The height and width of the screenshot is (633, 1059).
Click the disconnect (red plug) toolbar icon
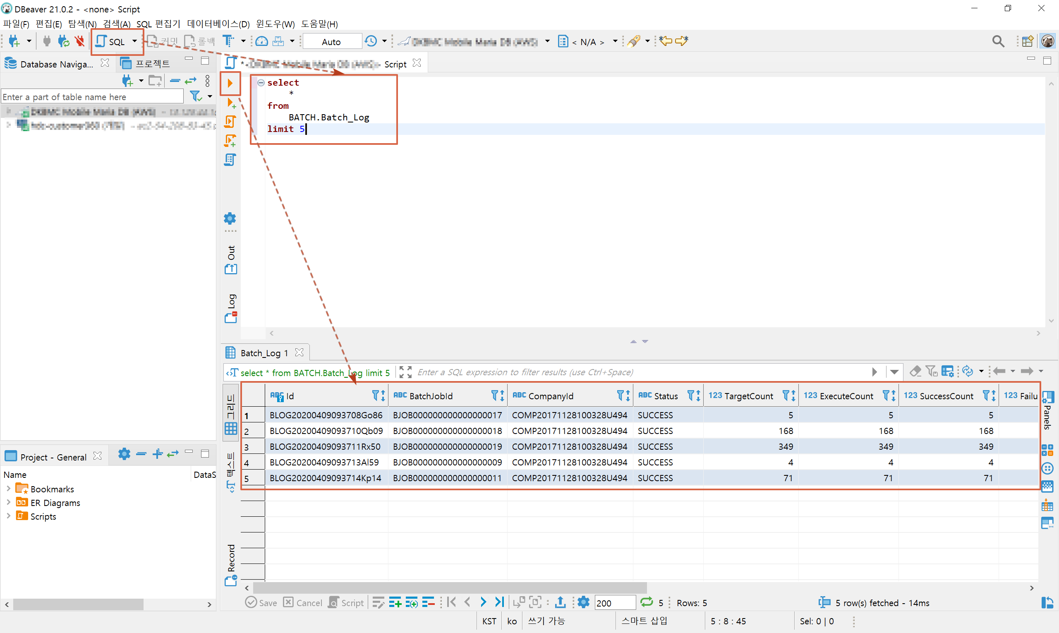point(80,41)
